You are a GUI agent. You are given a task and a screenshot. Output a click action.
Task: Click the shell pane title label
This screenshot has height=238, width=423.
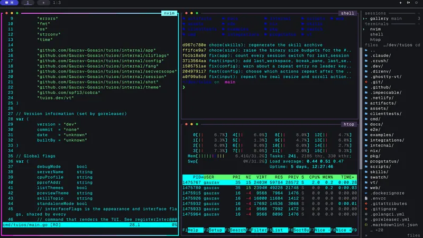coord(347,13)
